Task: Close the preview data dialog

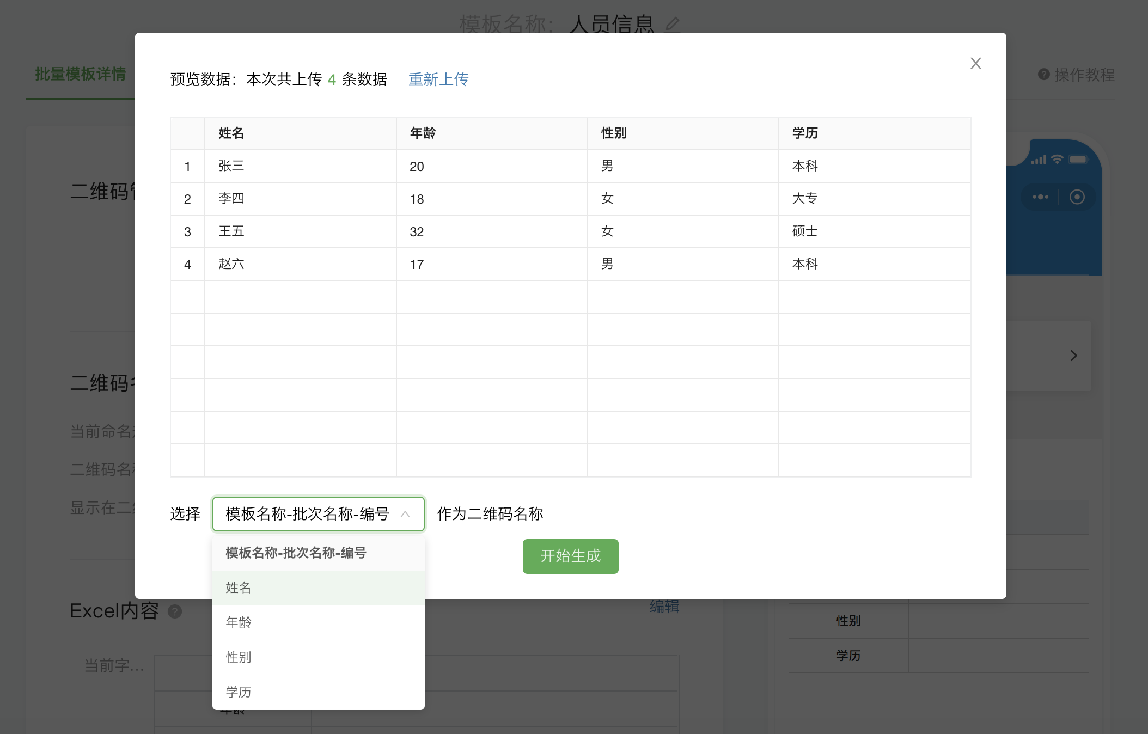Action: tap(975, 63)
